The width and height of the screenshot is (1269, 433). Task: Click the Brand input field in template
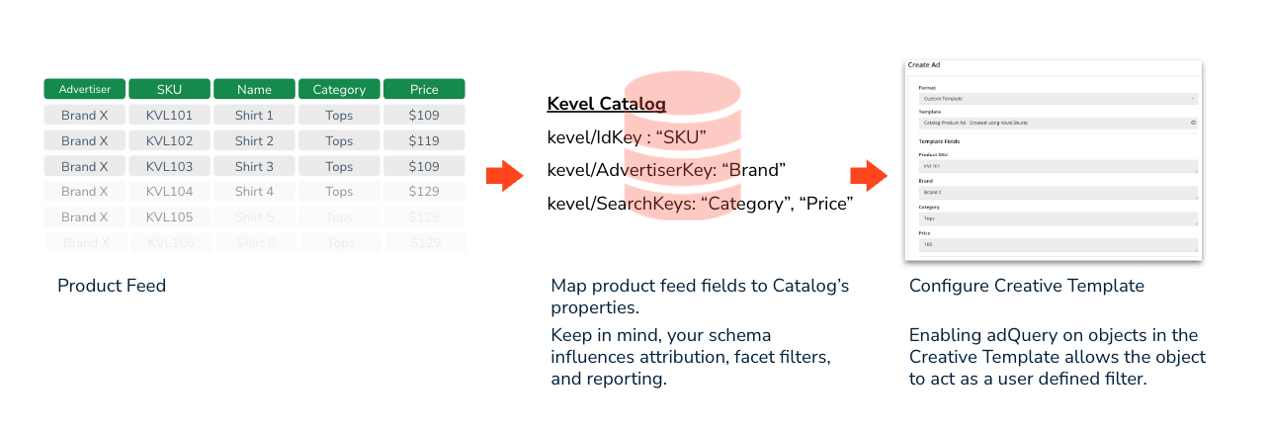pyautogui.click(x=1057, y=193)
